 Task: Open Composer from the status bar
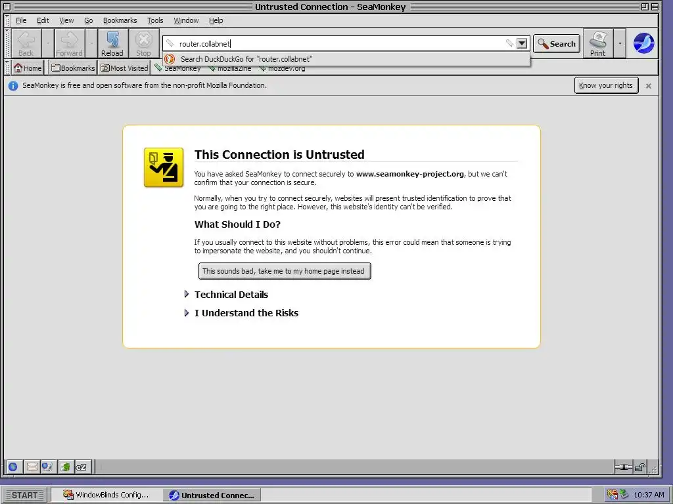pos(47,467)
